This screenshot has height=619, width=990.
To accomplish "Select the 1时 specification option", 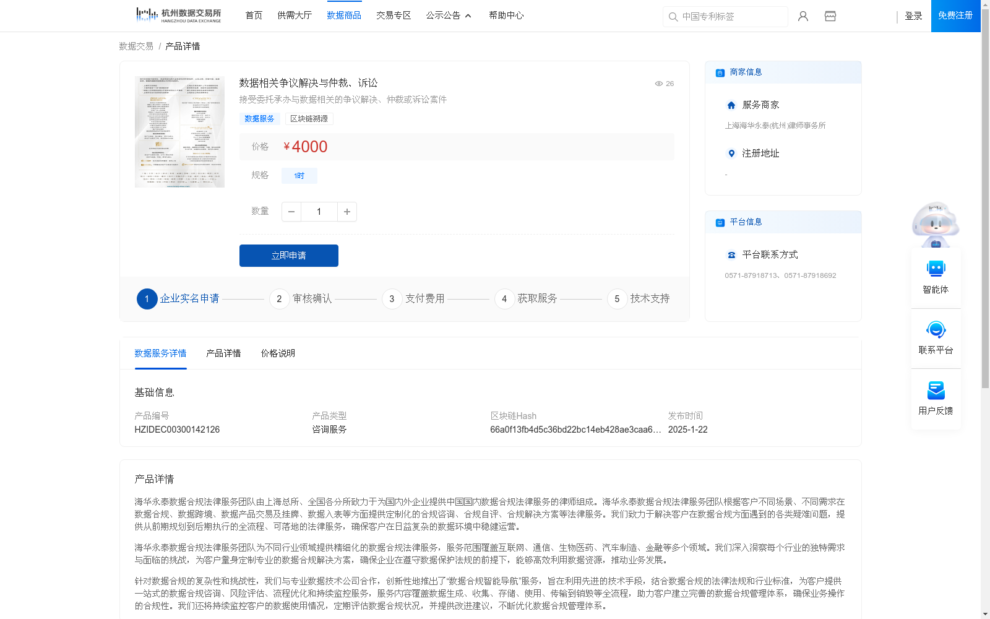I will [x=299, y=176].
